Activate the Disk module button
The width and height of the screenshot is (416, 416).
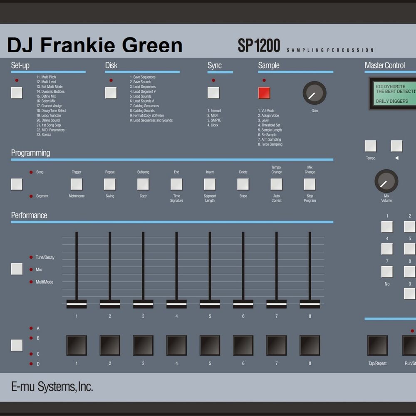tap(111, 93)
